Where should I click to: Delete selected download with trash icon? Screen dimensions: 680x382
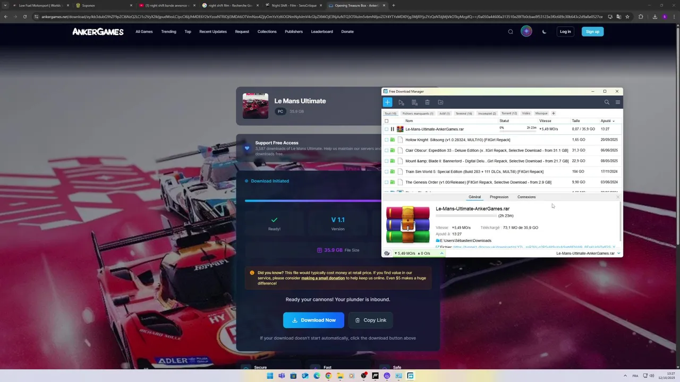(427, 102)
